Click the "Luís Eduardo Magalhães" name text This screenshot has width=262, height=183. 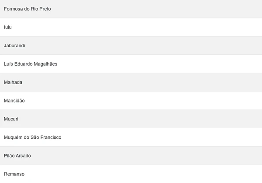pyautogui.click(x=31, y=64)
